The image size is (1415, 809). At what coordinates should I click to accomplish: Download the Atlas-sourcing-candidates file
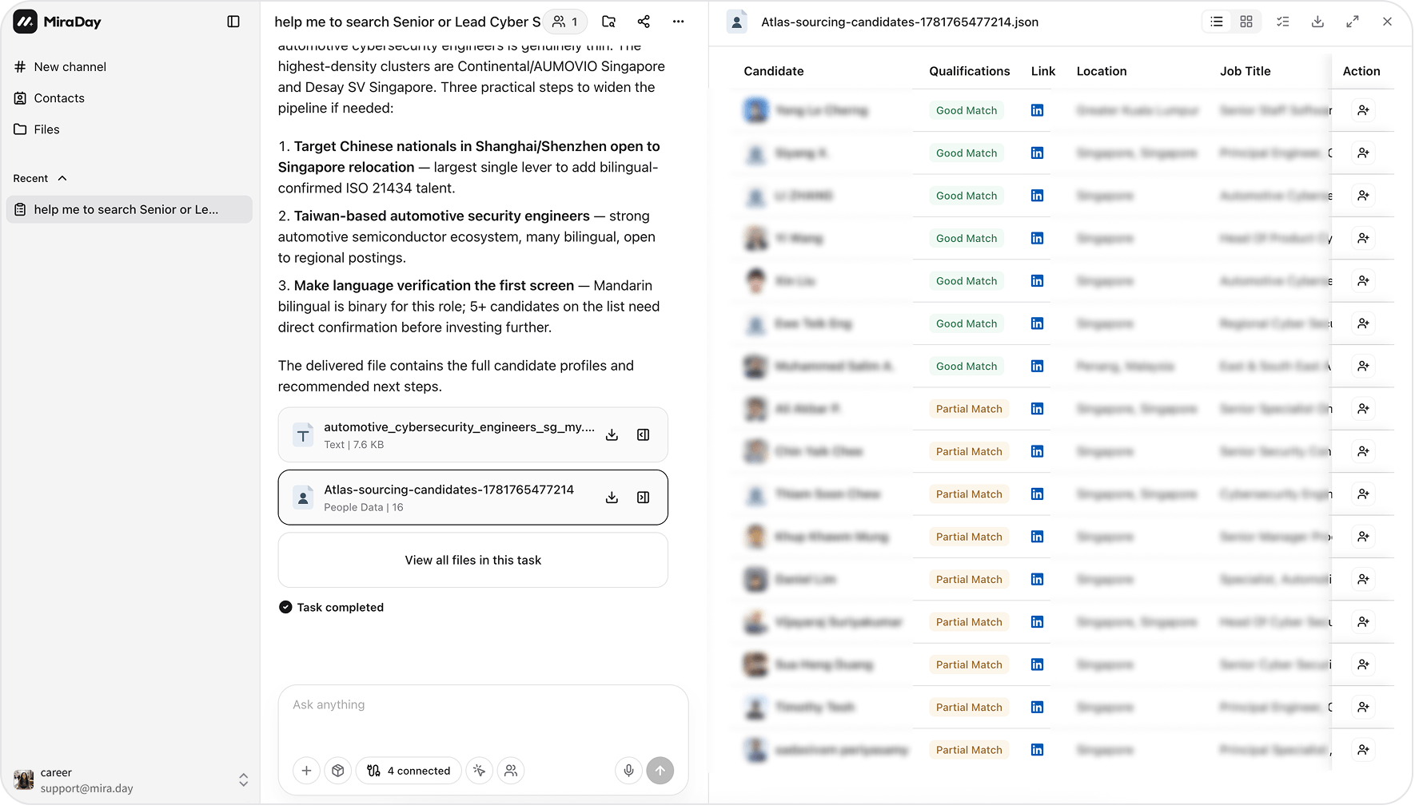[612, 498]
